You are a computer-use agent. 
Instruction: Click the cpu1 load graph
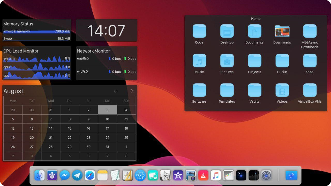click(37, 76)
